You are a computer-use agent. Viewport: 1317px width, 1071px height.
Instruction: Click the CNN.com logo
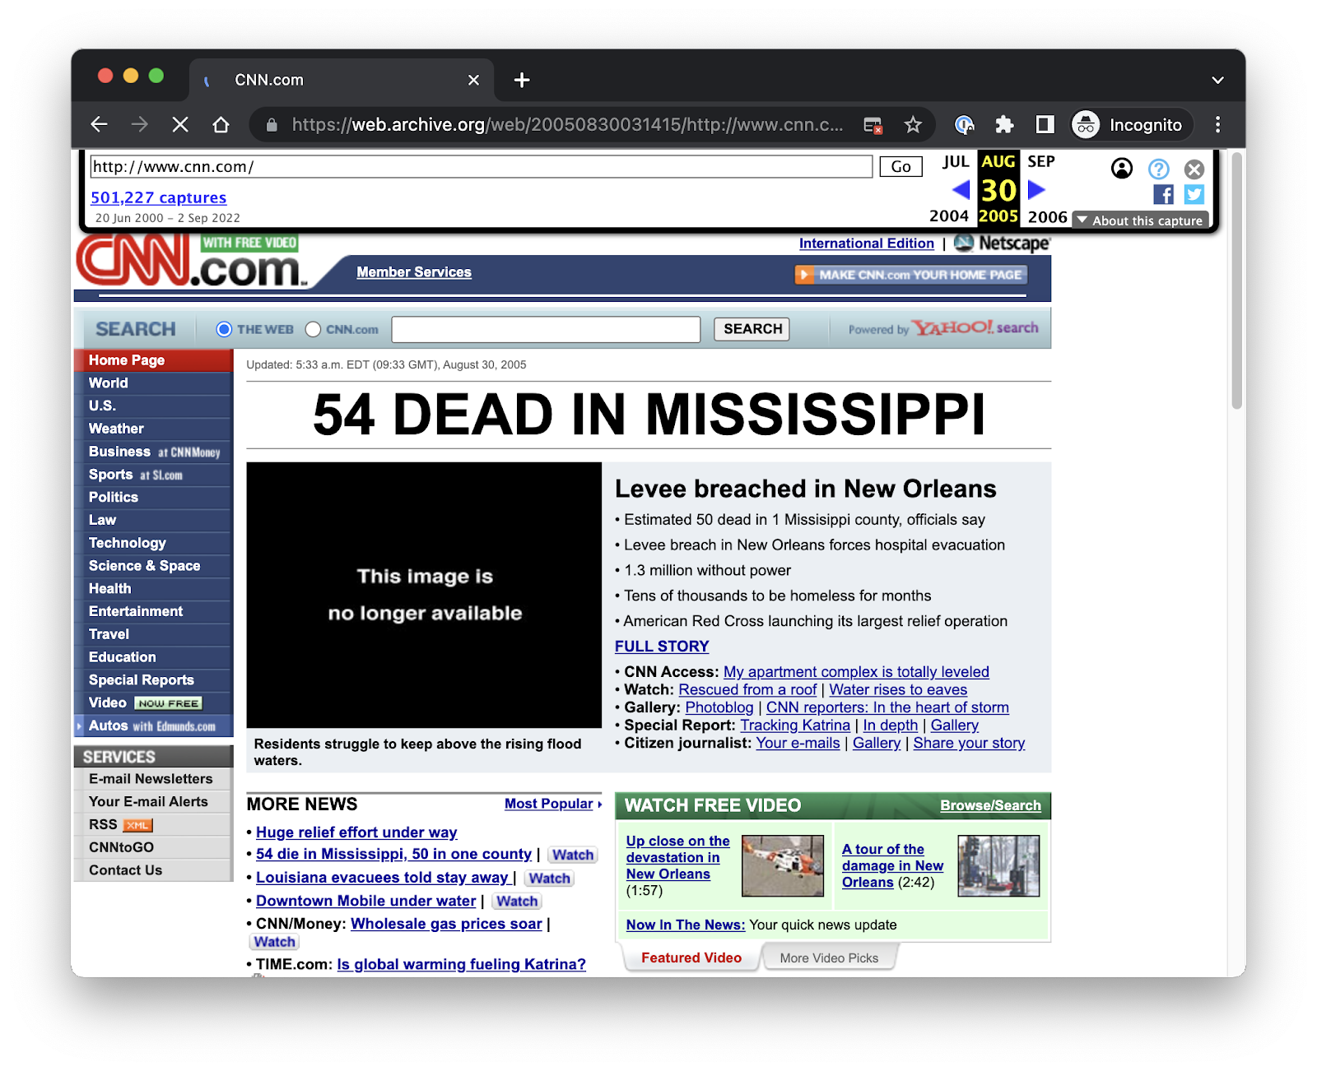pyautogui.click(x=192, y=262)
